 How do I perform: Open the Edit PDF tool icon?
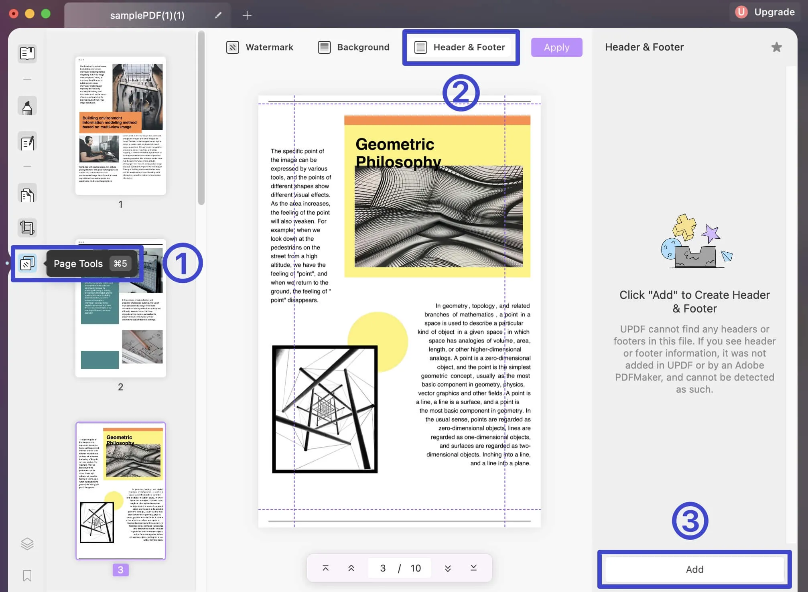pyautogui.click(x=27, y=142)
